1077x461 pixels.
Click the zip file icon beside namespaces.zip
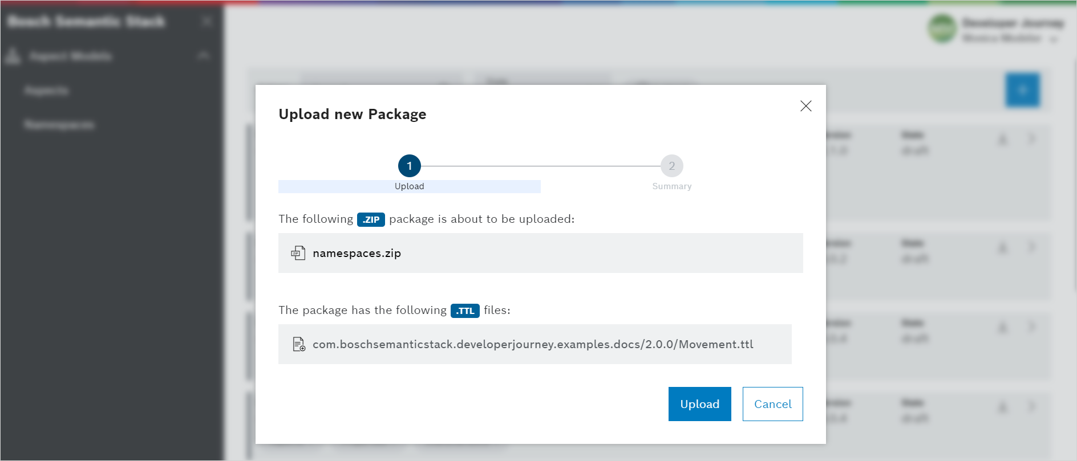[x=298, y=253]
